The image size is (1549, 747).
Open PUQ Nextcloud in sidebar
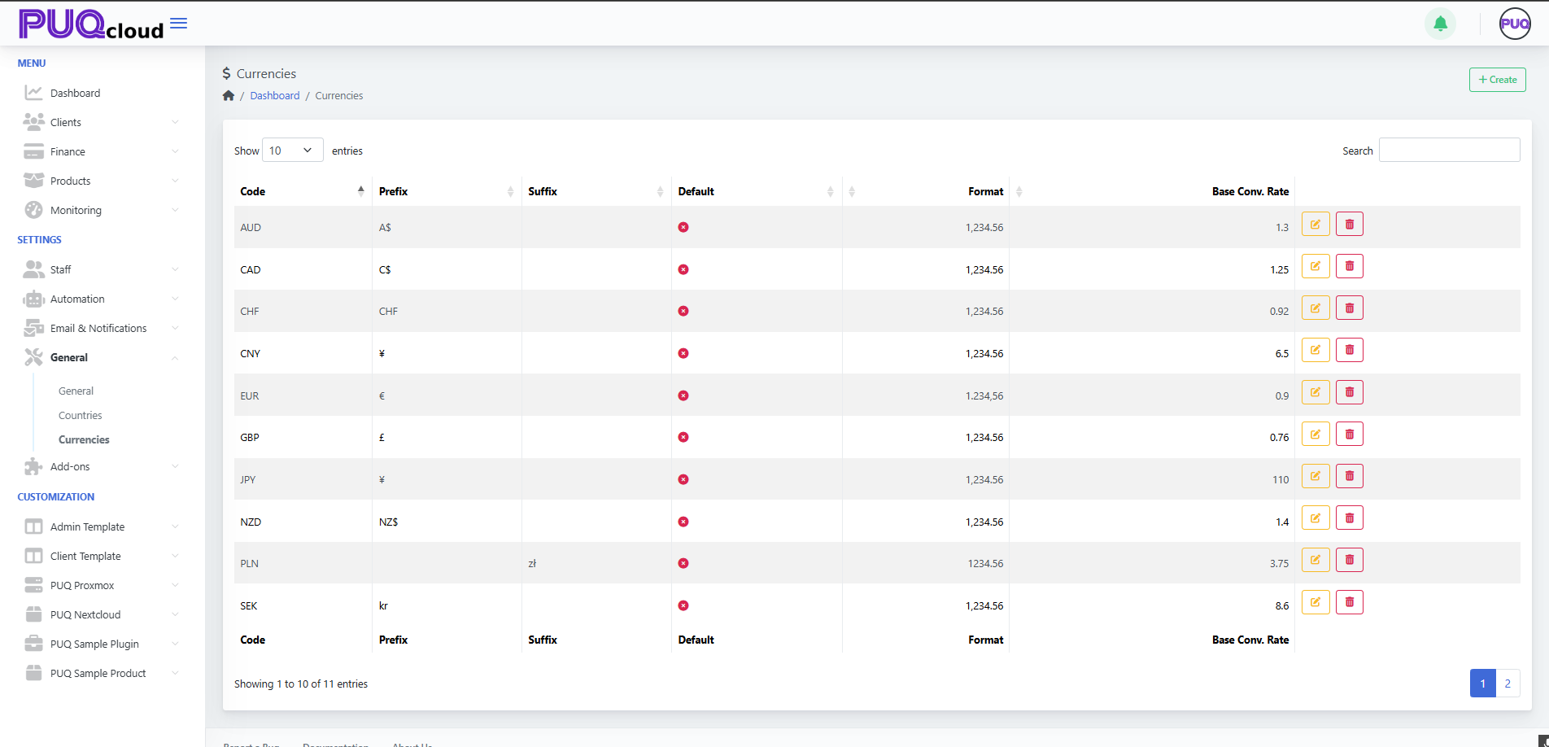pyautogui.click(x=101, y=614)
